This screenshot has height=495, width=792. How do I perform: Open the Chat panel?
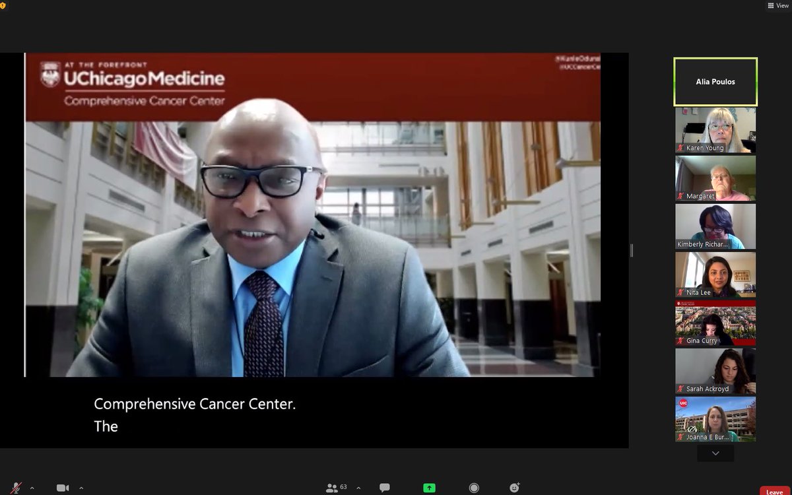pos(384,488)
